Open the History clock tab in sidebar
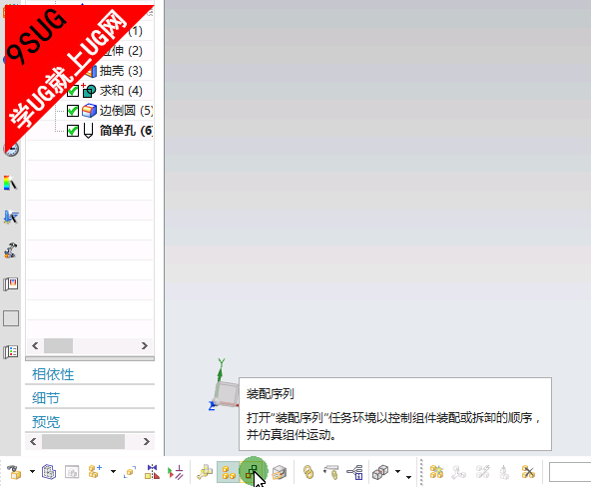 click(x=11, y=150)
